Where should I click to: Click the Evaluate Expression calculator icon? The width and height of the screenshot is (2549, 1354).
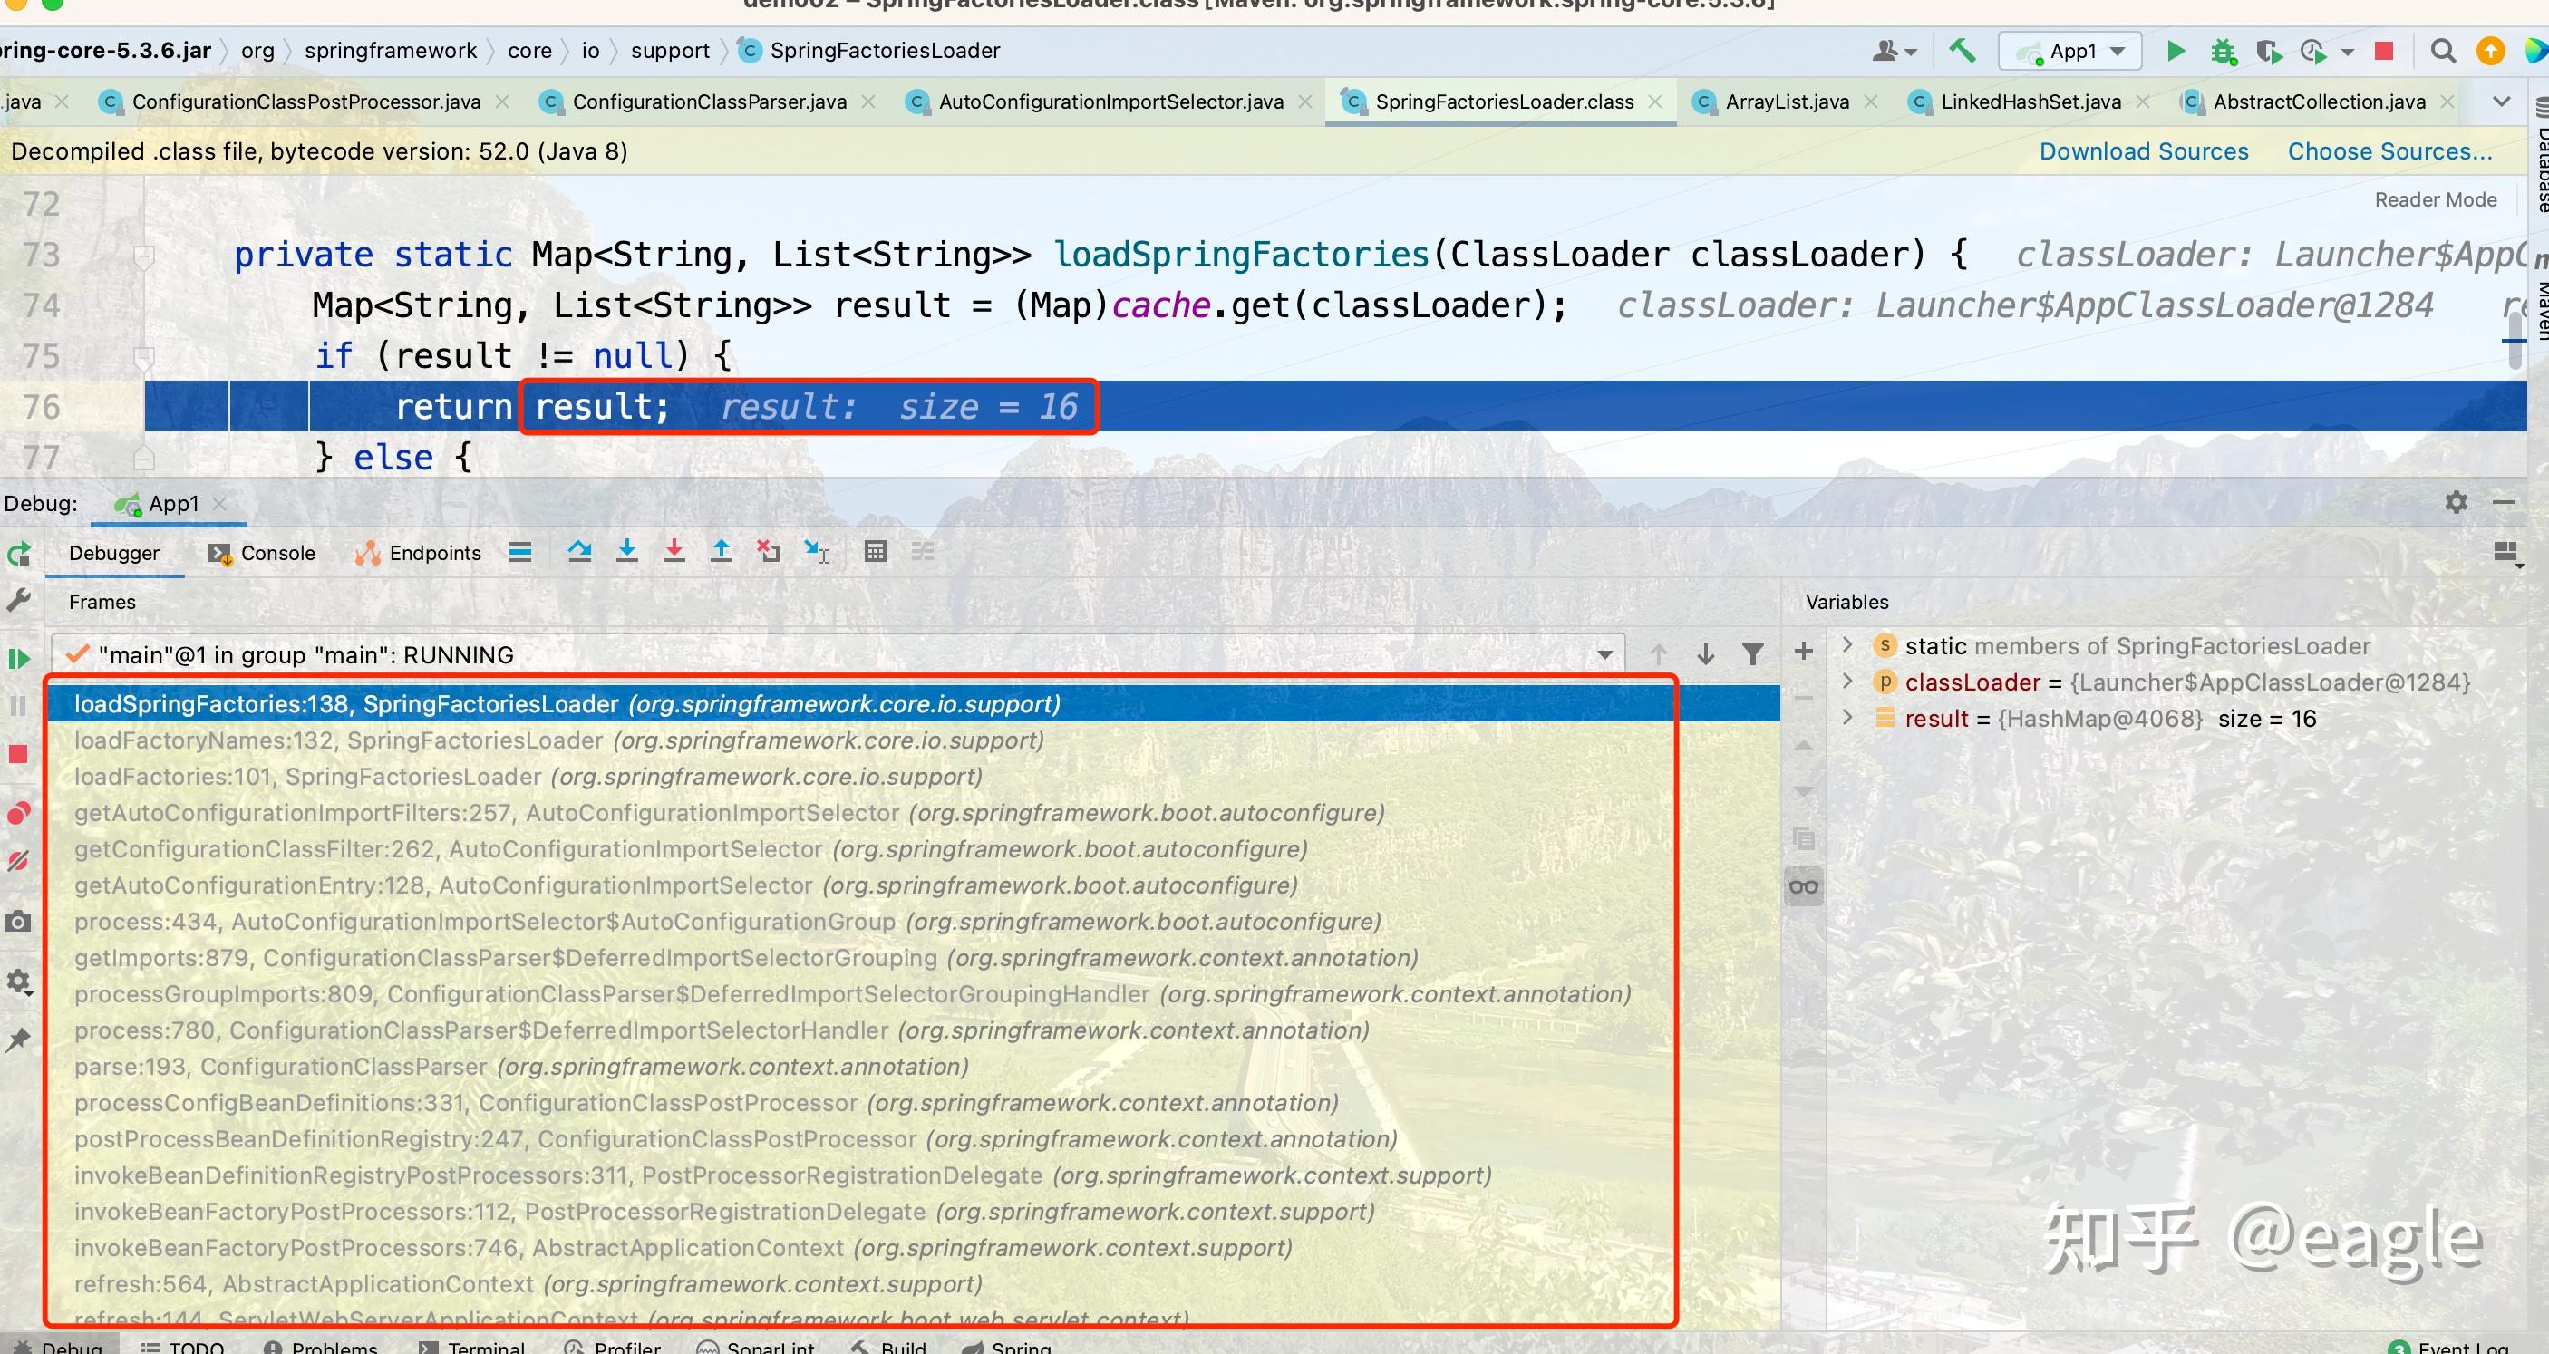pos(875,552)
